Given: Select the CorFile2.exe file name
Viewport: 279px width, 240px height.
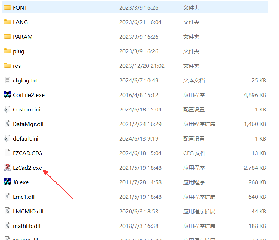Looking at the screenshot, I should [x=29, y=95].
